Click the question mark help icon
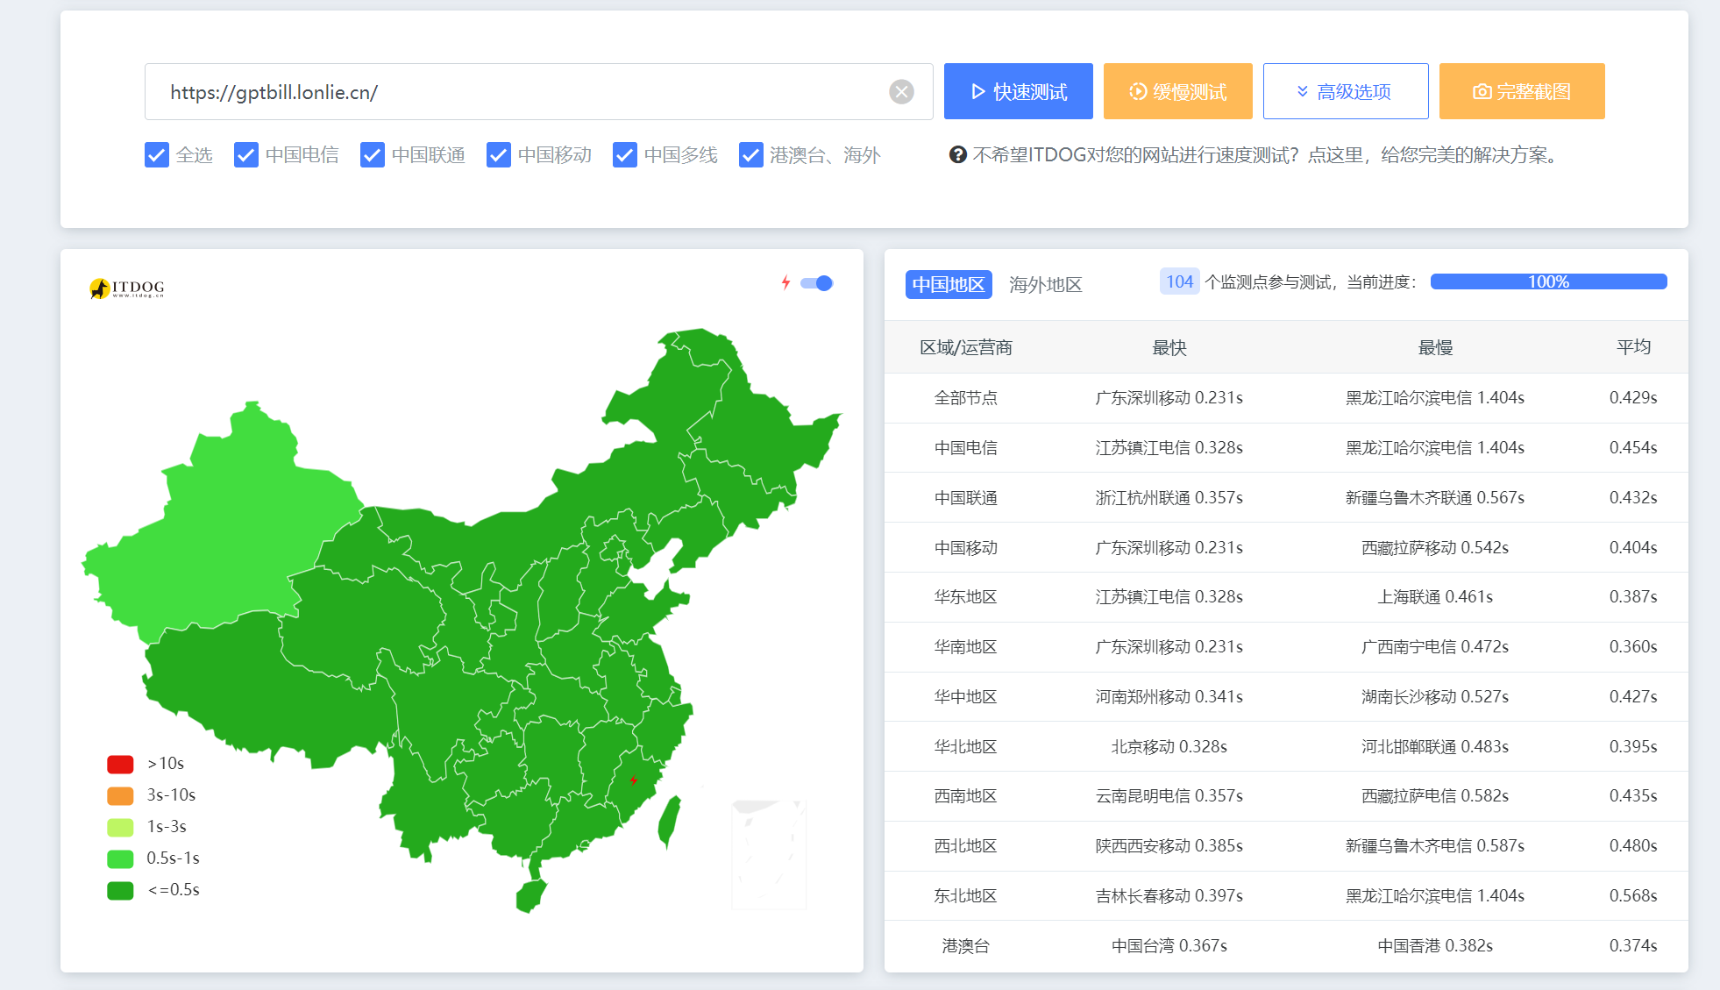The width and height of the screenshot is (1720, 990). (x=957, y=155)
